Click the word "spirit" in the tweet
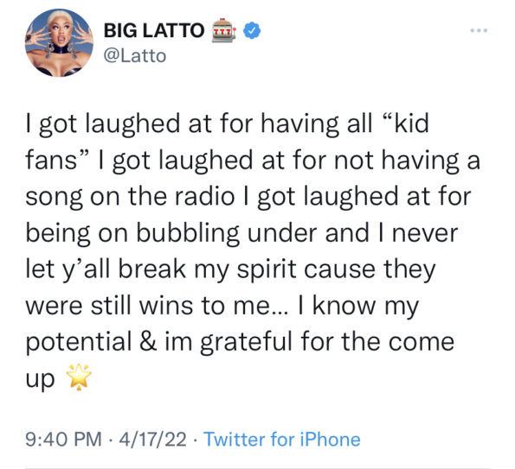 (x=267, y=270)
